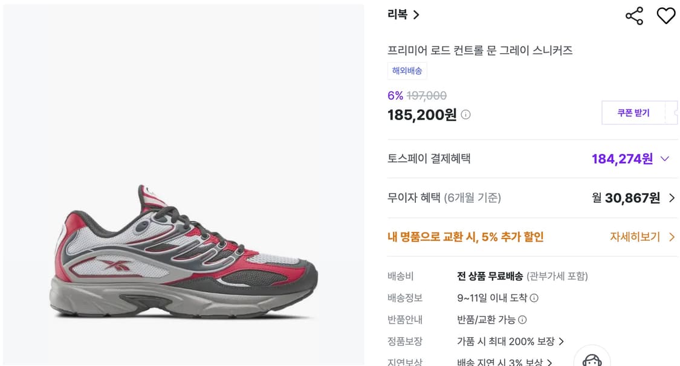Expand the 무이자 혜택 installment details
Viewport: 680px width, 366px height.
[x=672, y=197]
